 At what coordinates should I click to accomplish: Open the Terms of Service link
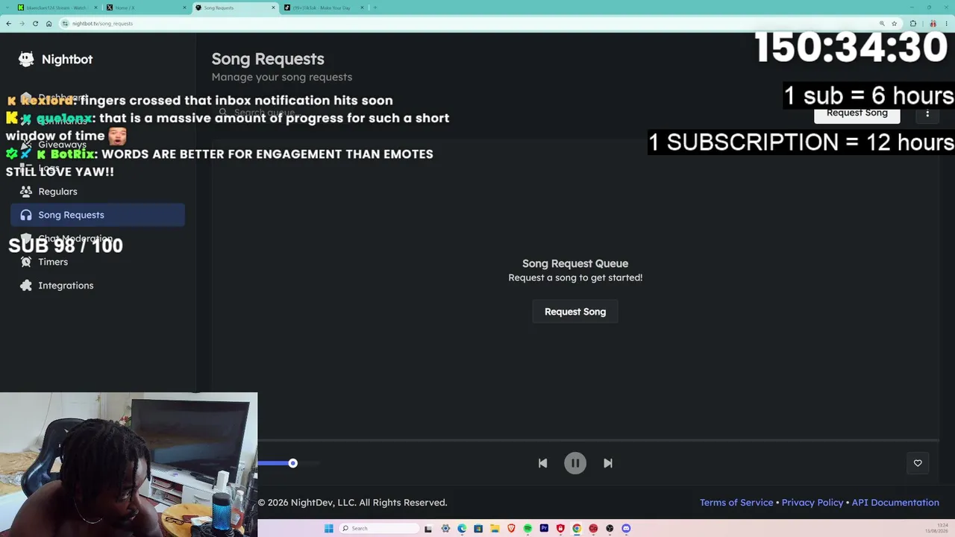point(736,503)
